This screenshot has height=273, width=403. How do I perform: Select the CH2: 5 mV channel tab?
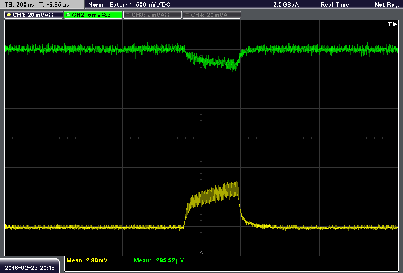click(93, 15)
